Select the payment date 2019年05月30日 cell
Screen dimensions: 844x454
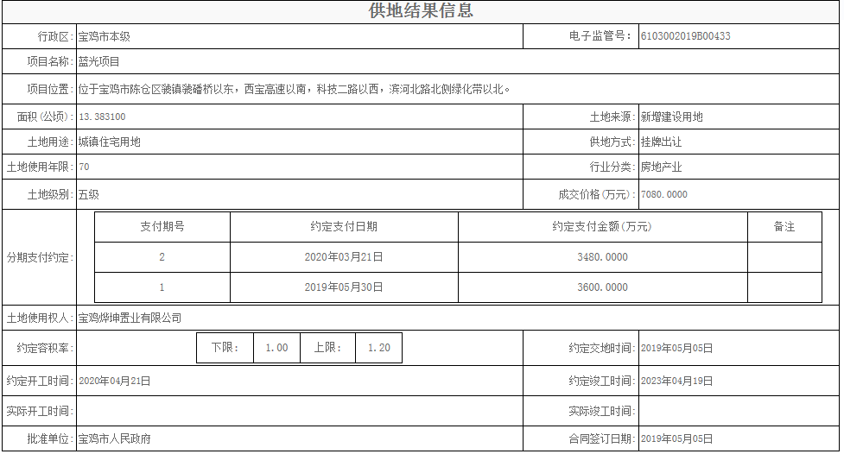coord(344,287)
